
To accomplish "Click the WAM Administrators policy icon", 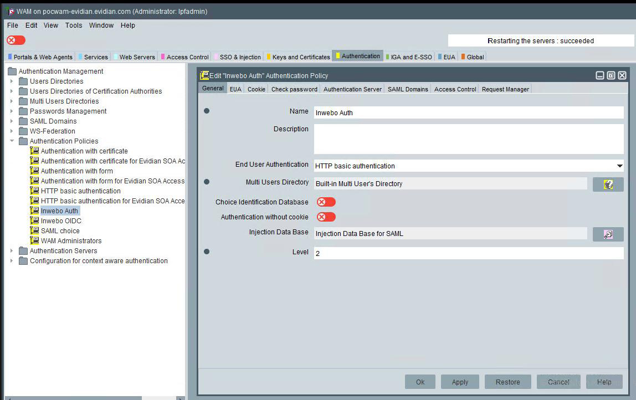I will tap(34, 241).
